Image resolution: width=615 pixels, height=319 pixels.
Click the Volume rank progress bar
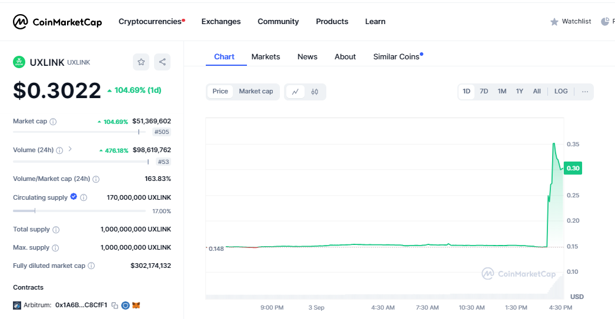[x=81, y=162]
